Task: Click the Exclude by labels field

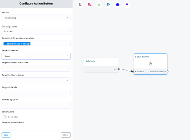Action: point(36,105)
